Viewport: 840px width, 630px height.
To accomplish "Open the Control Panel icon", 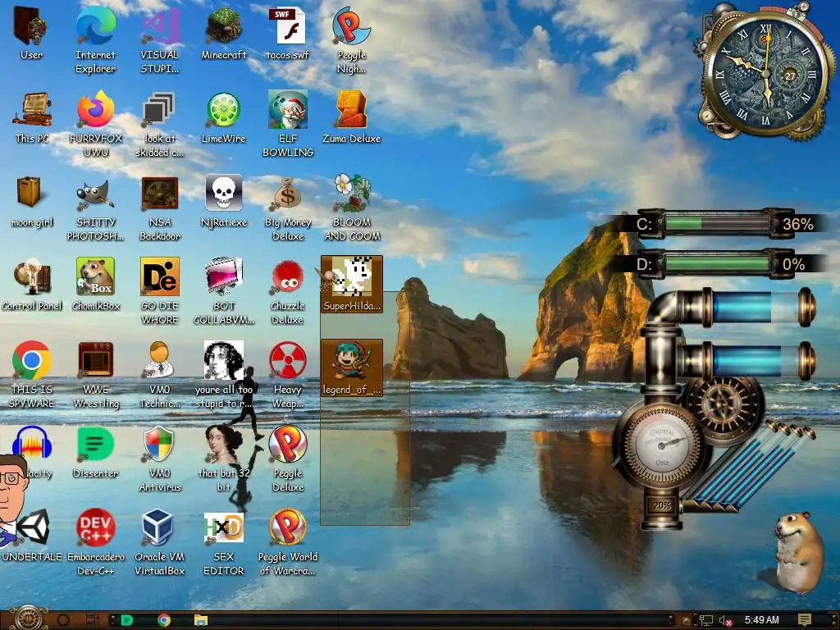I will click(31, 285).
